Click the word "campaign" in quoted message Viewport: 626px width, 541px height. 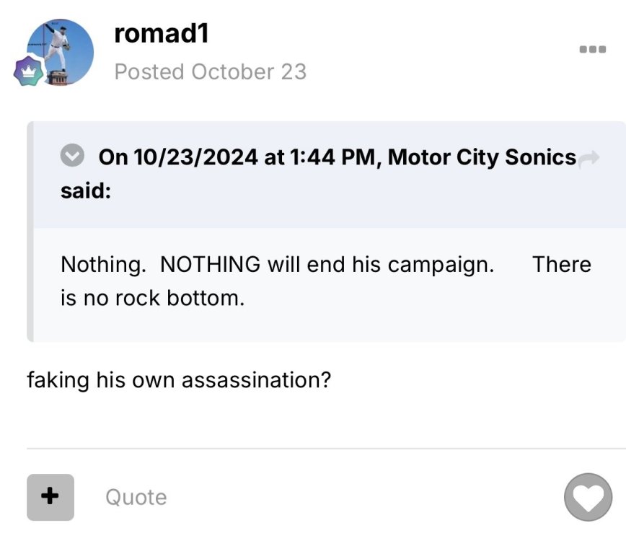coord(439,265)
